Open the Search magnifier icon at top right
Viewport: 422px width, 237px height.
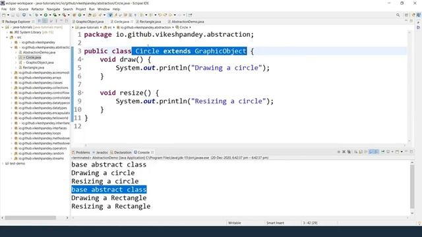coord(398,15)
